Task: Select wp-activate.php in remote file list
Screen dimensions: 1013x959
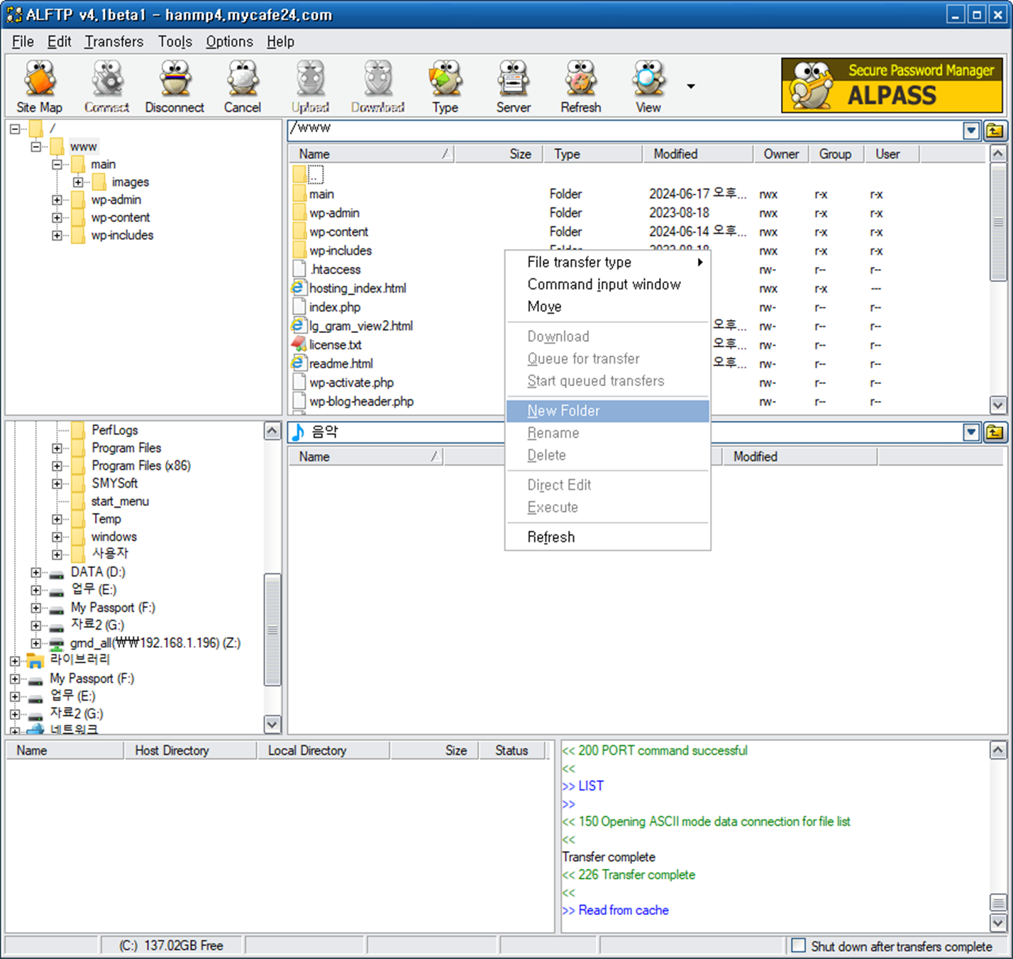Action: tap(351, 382)
